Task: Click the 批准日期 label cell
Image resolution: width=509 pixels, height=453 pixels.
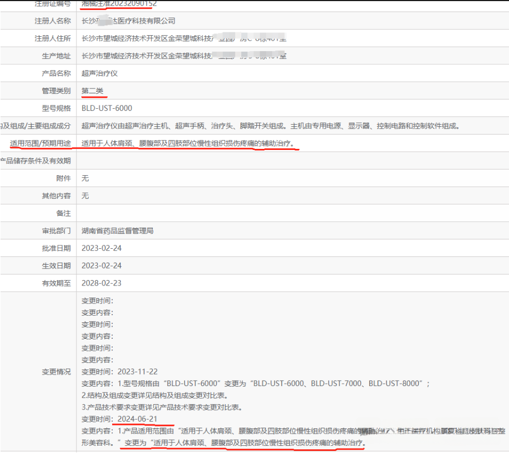Action: 57,248
